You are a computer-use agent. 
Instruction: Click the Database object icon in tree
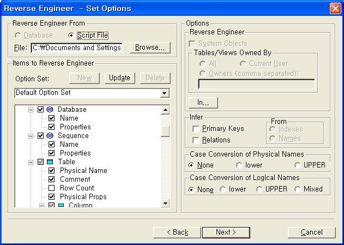click(50, 109)
